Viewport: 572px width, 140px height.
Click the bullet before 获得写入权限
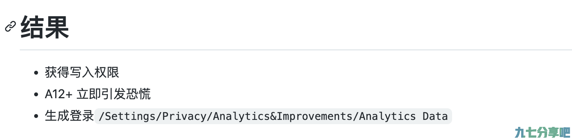[x=36, y=73]
